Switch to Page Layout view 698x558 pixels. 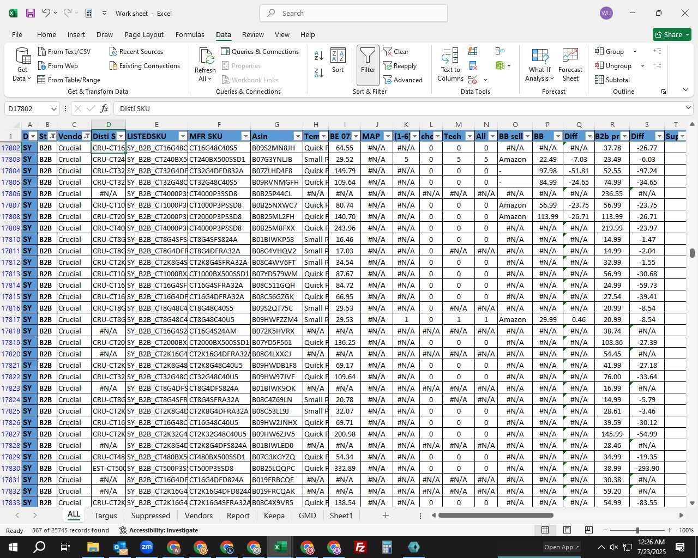(x=567, y=530)
